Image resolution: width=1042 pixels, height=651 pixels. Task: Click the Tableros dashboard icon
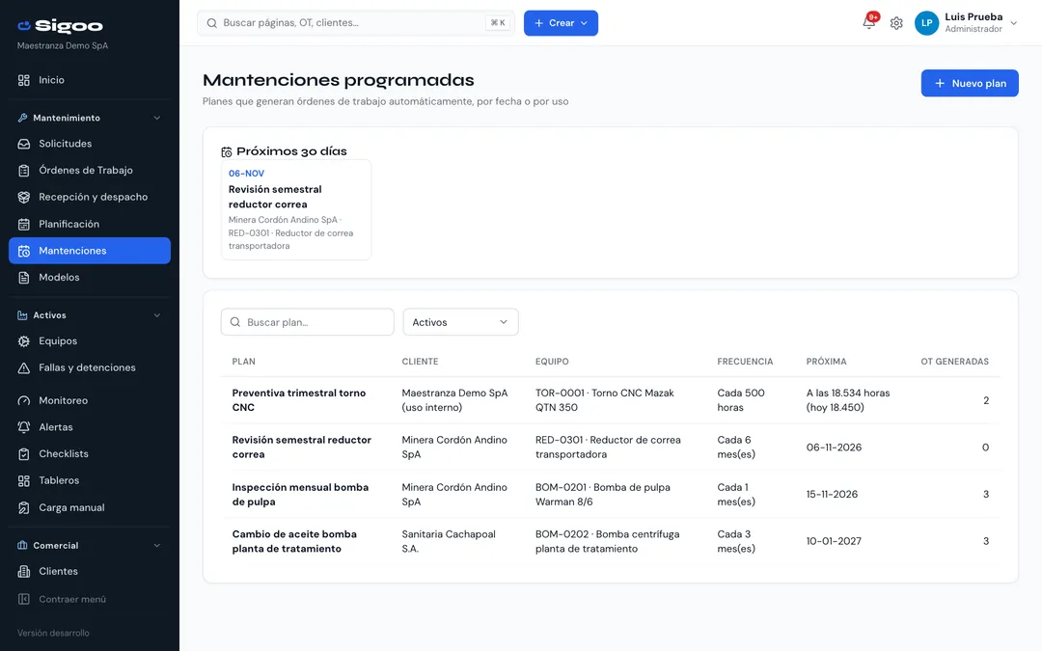coord(24,481)
